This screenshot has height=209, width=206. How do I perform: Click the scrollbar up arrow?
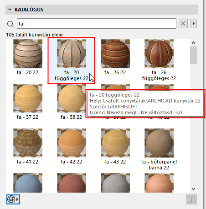tap(193, 43)
